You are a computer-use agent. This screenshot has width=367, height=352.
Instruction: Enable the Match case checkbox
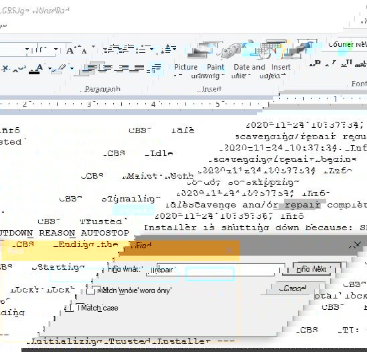pos(70,308)
